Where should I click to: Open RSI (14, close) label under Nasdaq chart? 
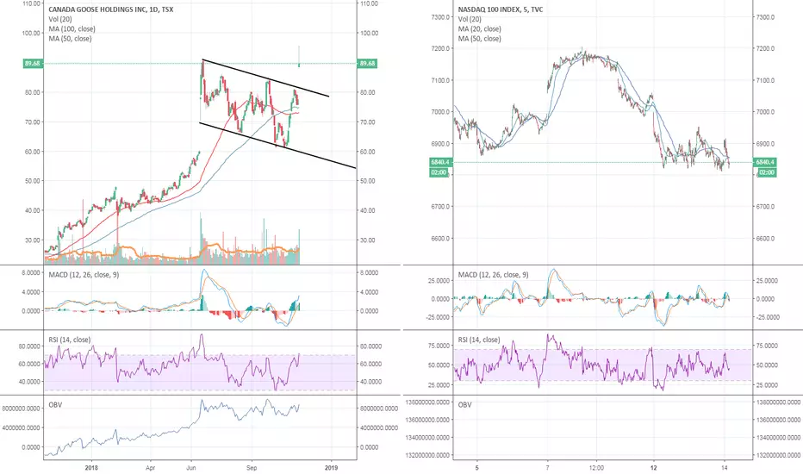(x=479, y=340)
